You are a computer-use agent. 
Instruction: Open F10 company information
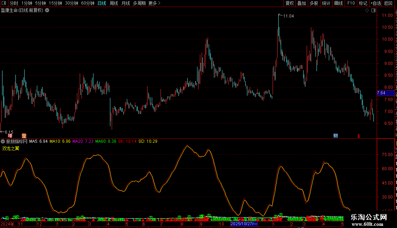coord(351,3)
